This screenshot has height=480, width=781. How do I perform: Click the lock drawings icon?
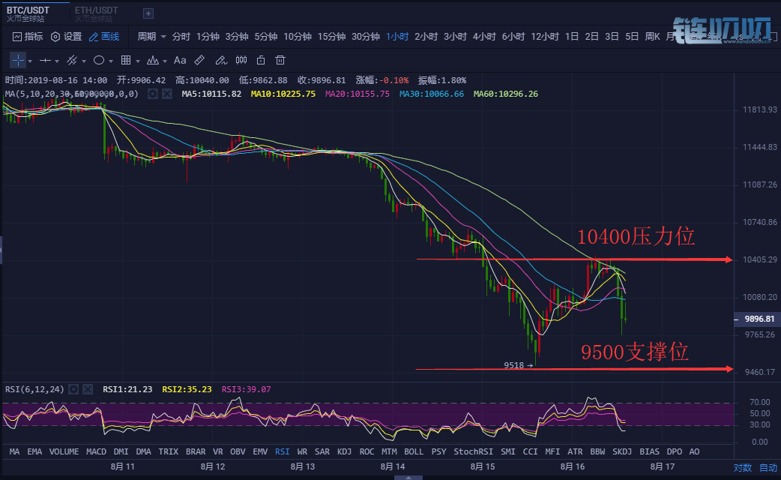click(261, 60)
